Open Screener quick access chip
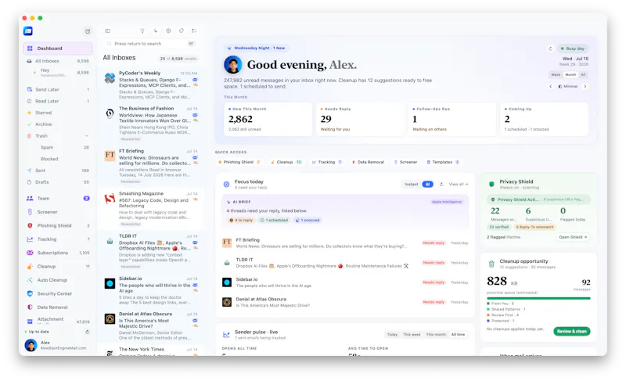Image resolution: width=626 pixels, height=381 pixels. (x=405, y=162)
